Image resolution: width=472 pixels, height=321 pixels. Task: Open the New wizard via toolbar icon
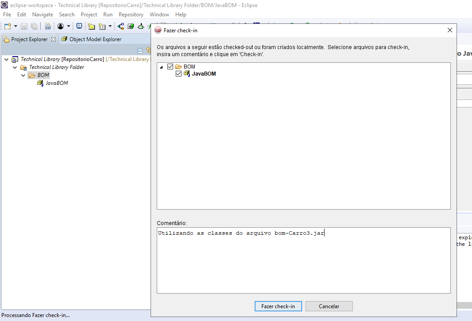8,26
